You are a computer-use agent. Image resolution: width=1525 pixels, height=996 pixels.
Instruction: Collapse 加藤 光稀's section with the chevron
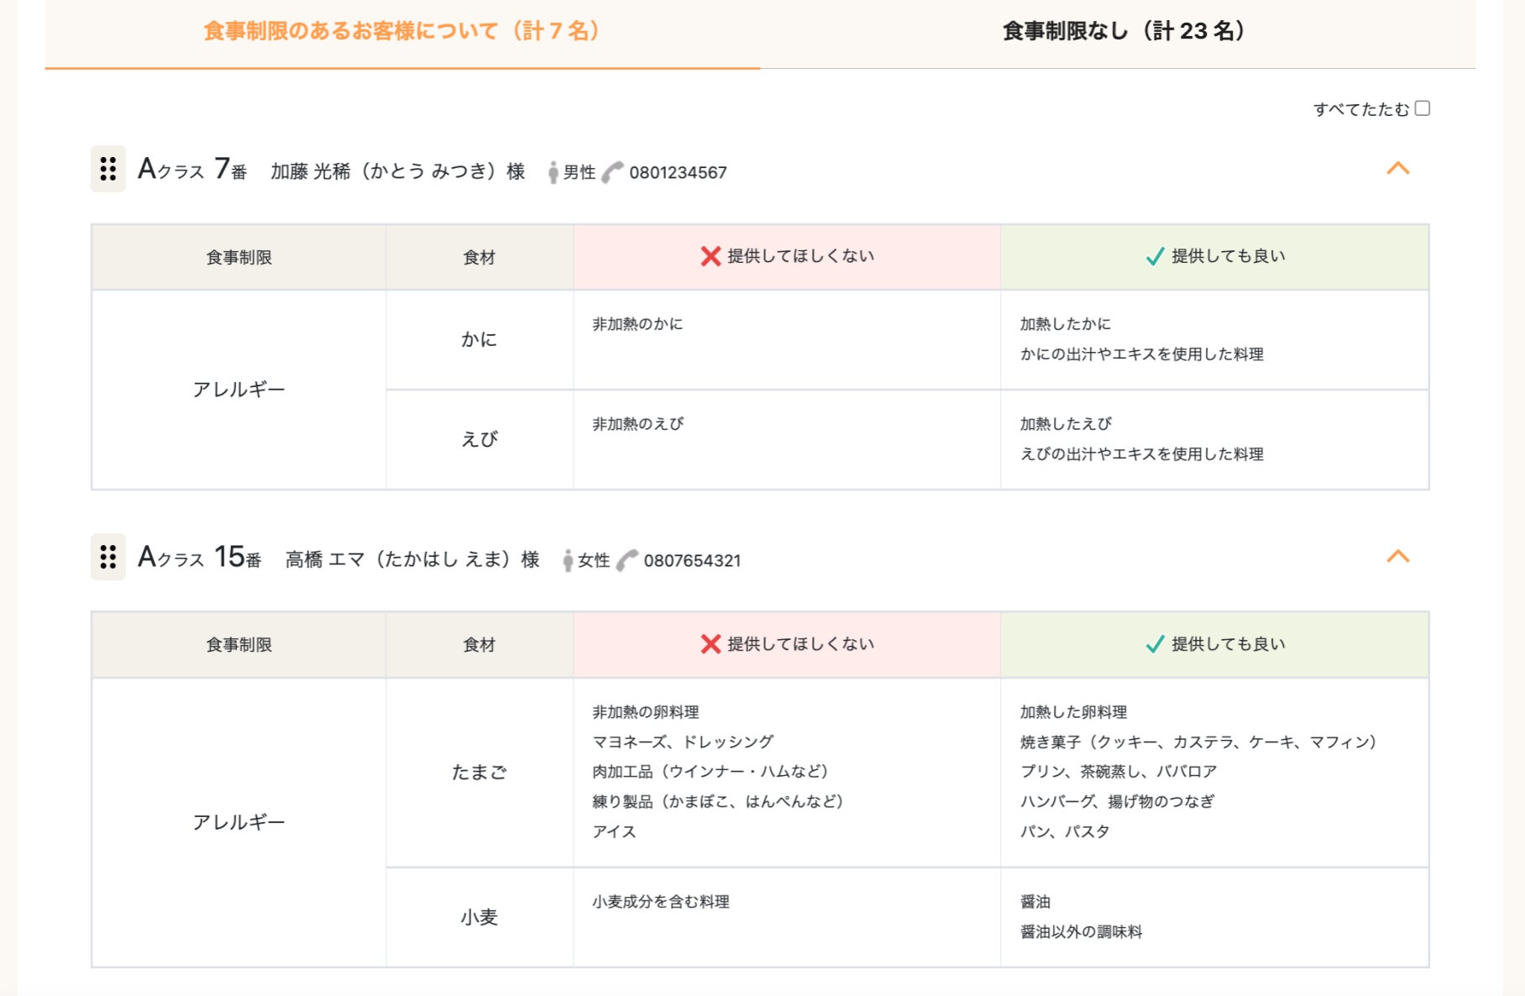[1398, 169]
